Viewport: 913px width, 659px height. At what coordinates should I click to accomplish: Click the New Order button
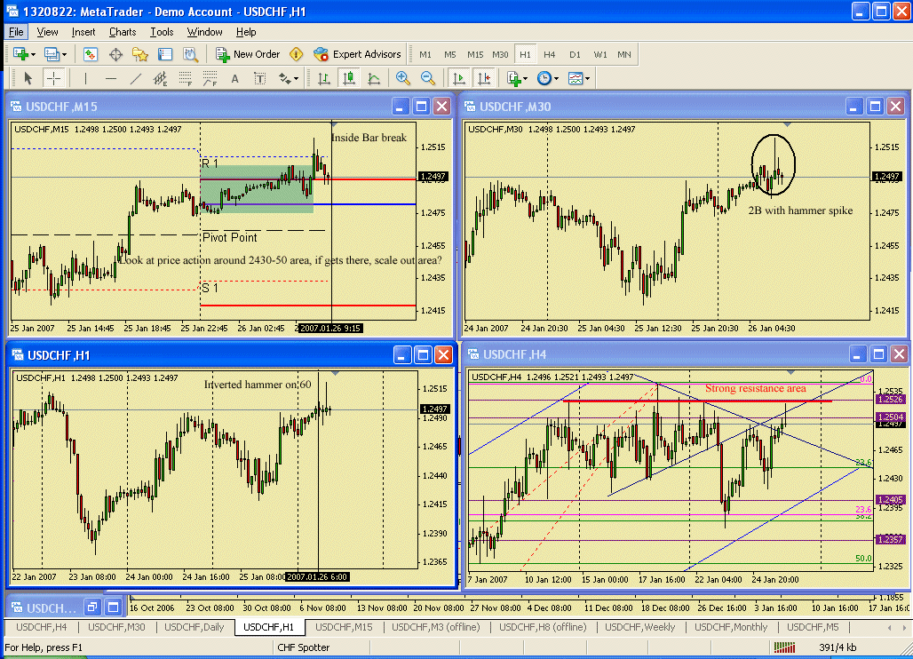pos(248,54)
